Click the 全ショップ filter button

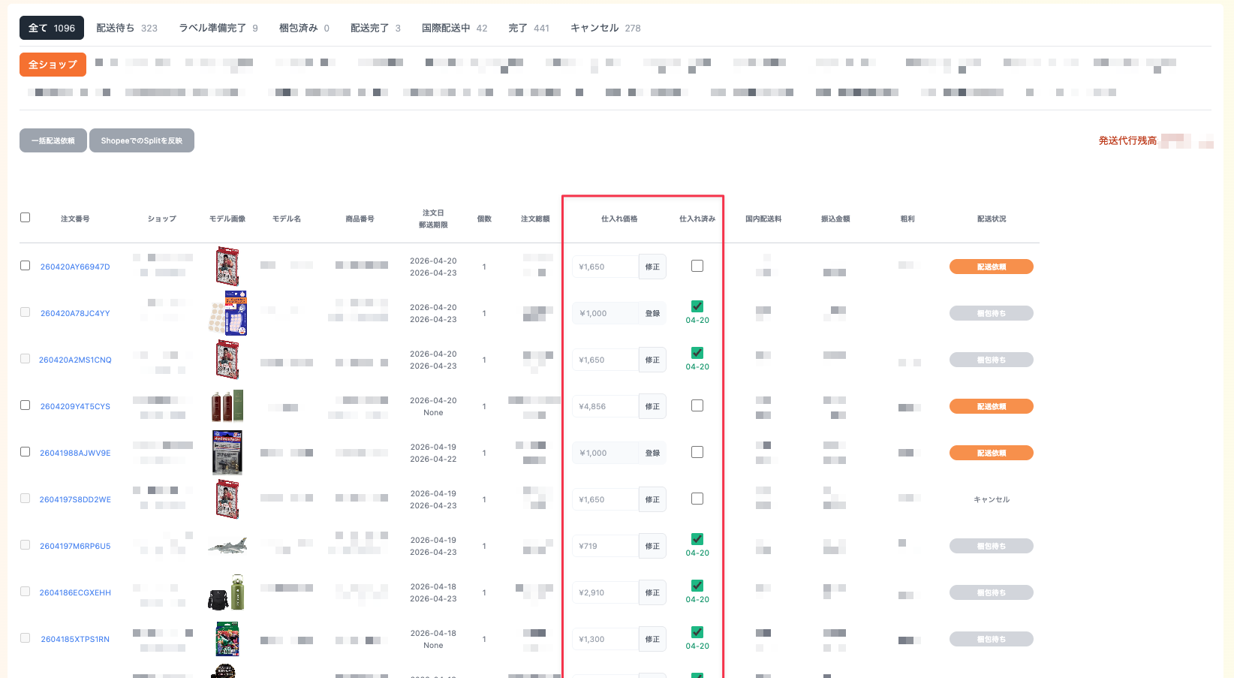(x=52, y=65)
